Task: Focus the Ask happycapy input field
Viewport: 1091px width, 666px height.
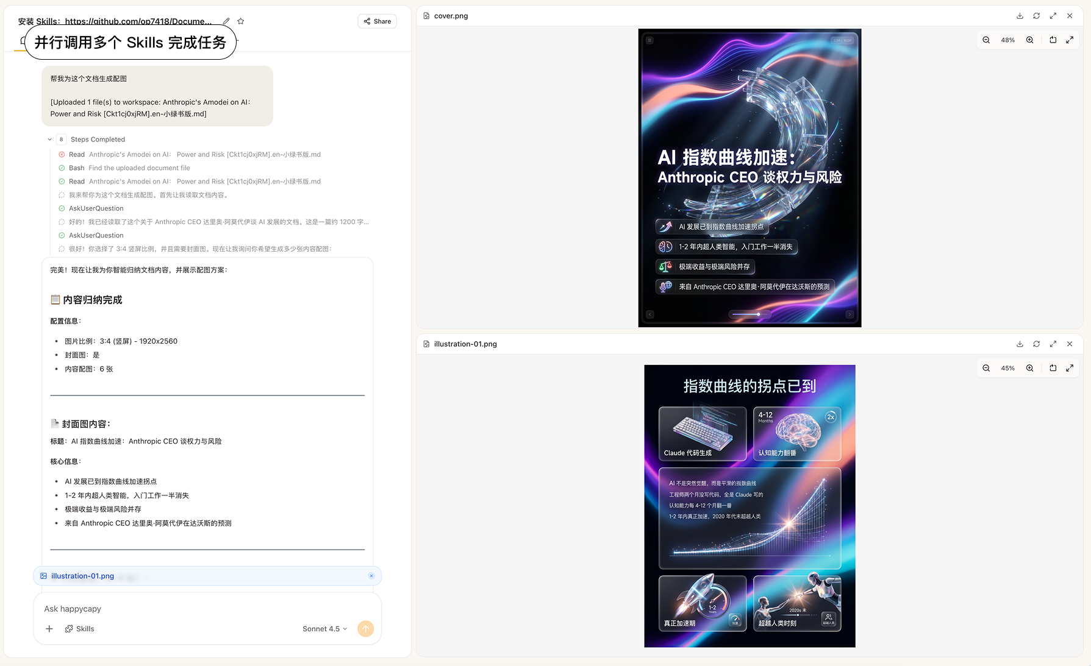Action: pos(207,609)
